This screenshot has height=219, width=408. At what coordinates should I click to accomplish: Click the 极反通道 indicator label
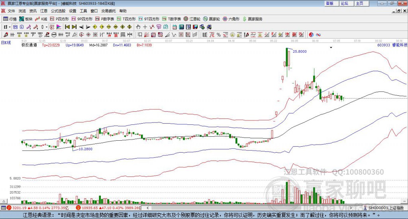(29, 45)
